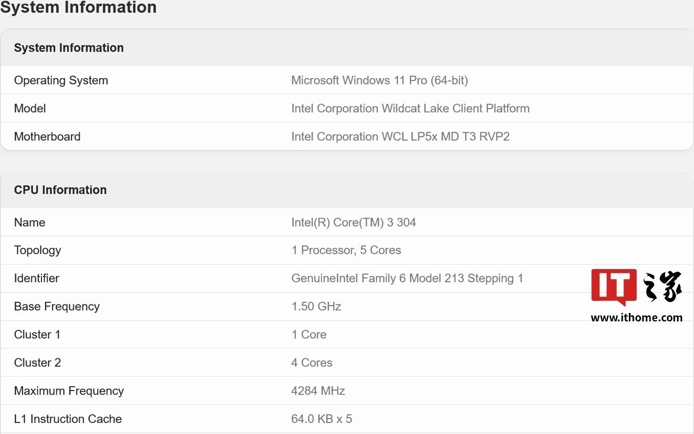Click the red IT logo watermark
The height and width of the screenshot is (434, 694).
(x=614, y=286)
